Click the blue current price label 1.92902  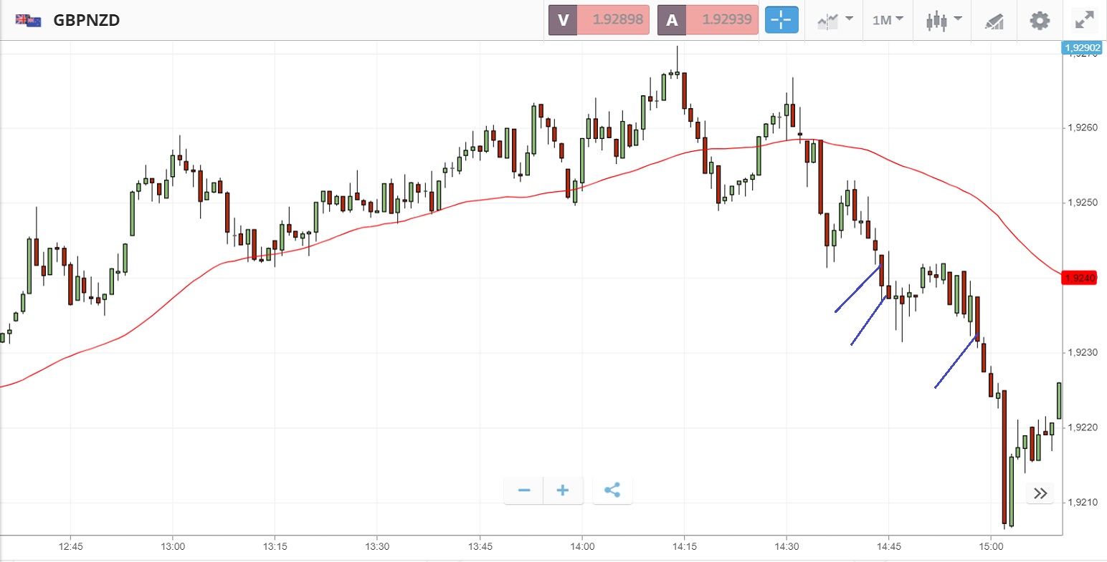(1082, 48)
